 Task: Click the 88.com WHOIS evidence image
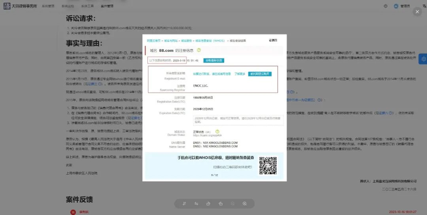214,108
